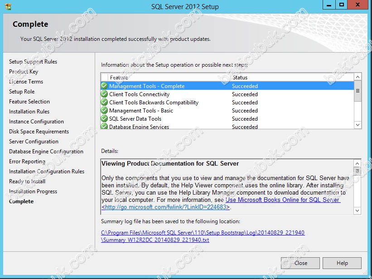Click green check icon beside SQL Server Data Tools

[x=104, y=118]
